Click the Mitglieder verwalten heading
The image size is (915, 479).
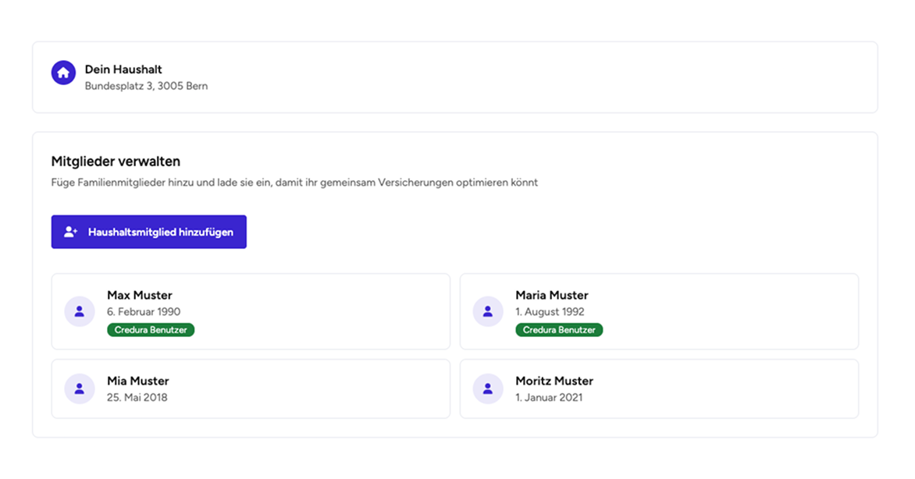click(116, 161)
